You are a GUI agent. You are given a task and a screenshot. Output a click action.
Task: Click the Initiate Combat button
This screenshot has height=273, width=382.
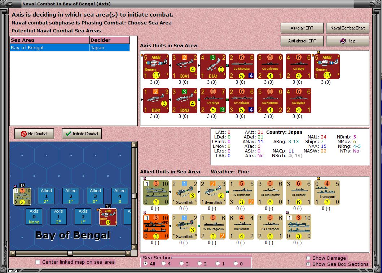point(82,133)
